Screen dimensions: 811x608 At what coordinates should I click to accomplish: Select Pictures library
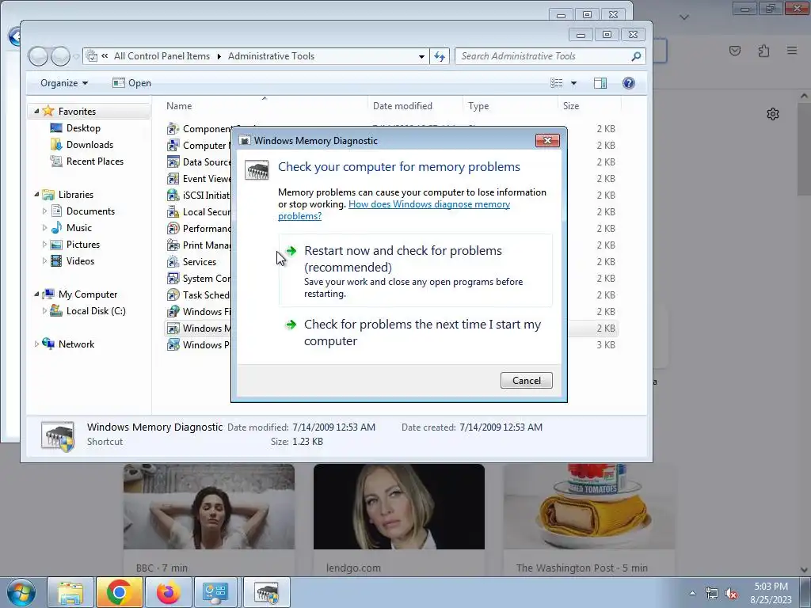click(x=82, y=245)
